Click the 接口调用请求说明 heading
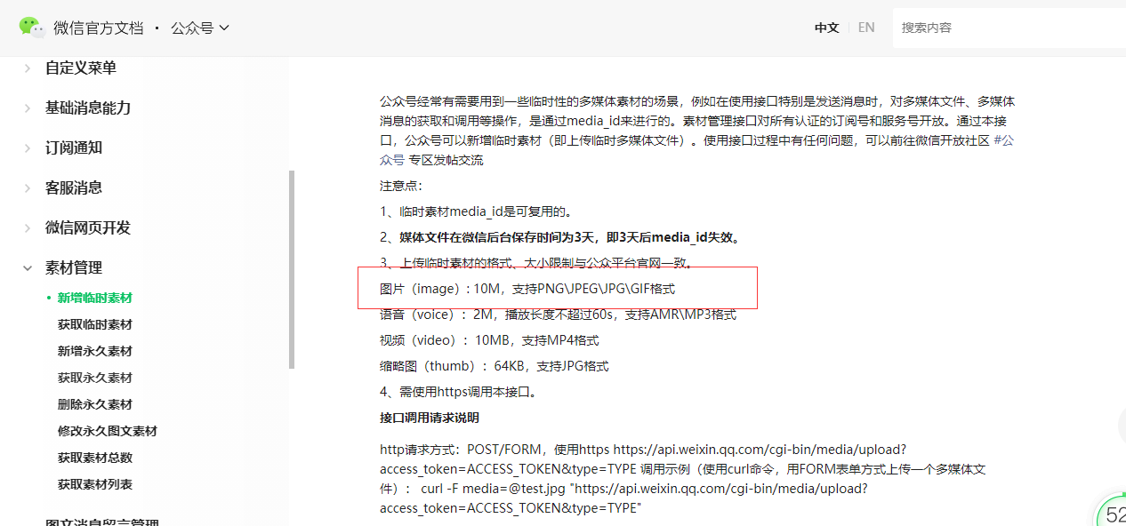 (430, 418)
